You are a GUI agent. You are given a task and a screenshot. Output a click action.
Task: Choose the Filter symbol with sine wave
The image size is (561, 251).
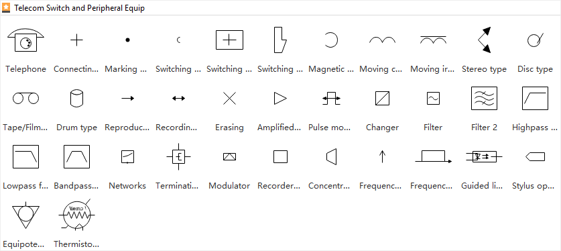[x=433, y=98]
